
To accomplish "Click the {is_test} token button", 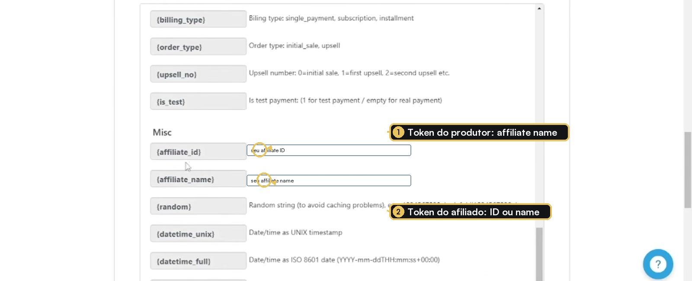I will point(198,101).
